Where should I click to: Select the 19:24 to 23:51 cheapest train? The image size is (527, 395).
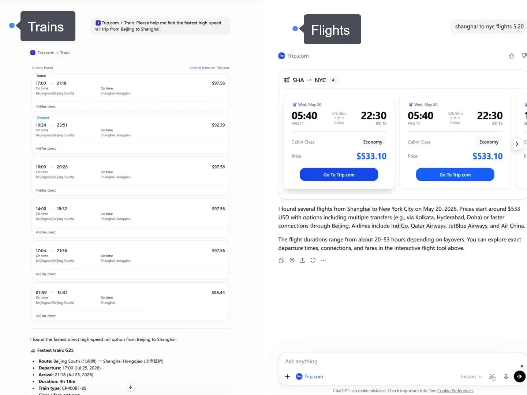[130, 135]
